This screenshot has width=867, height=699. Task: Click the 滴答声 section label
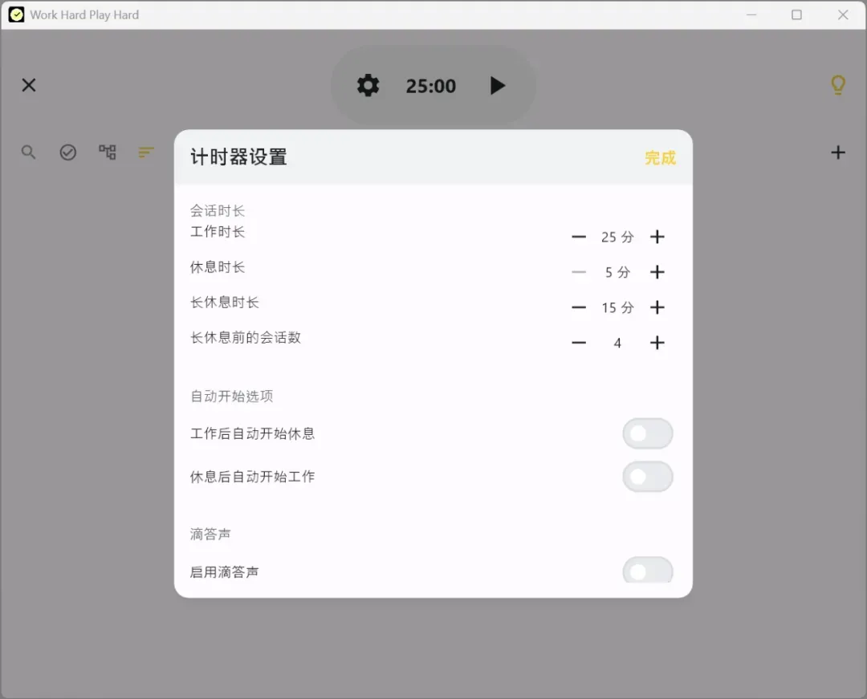pos(210,534)
